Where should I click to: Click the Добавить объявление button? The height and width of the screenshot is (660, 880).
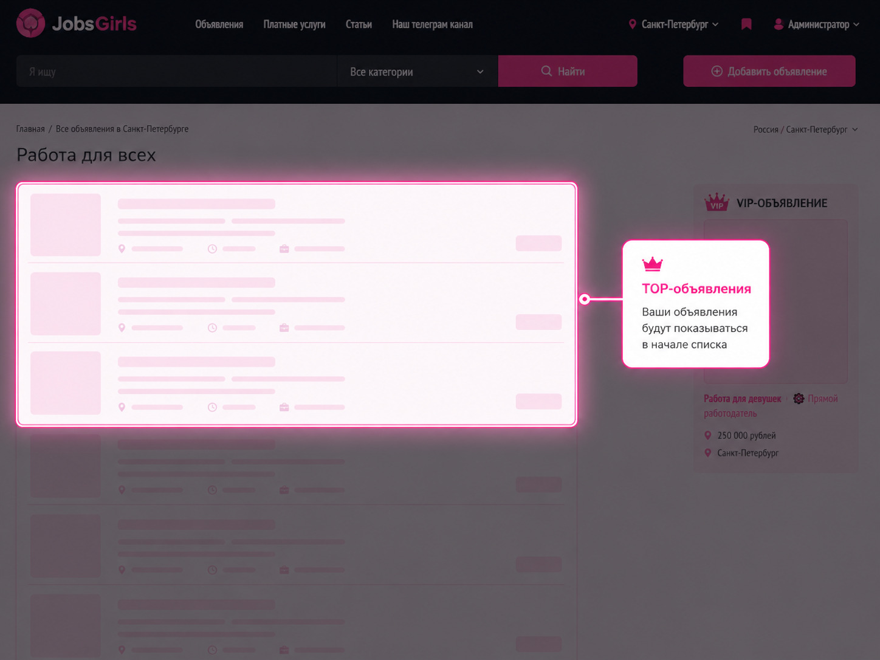769,71
